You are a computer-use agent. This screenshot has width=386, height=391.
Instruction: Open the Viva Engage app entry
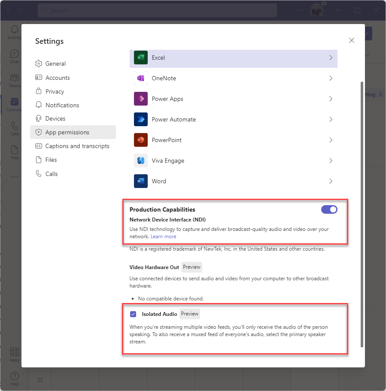tap(234, 161)
